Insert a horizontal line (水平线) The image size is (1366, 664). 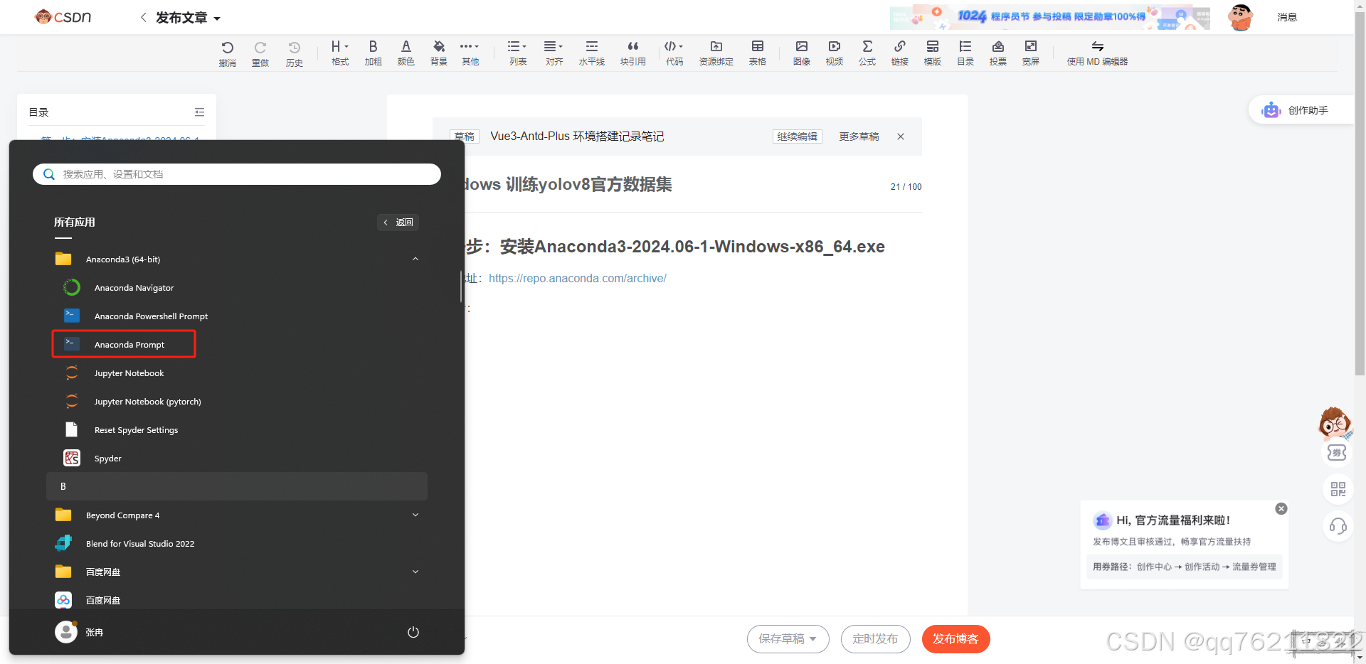[591, 53]
